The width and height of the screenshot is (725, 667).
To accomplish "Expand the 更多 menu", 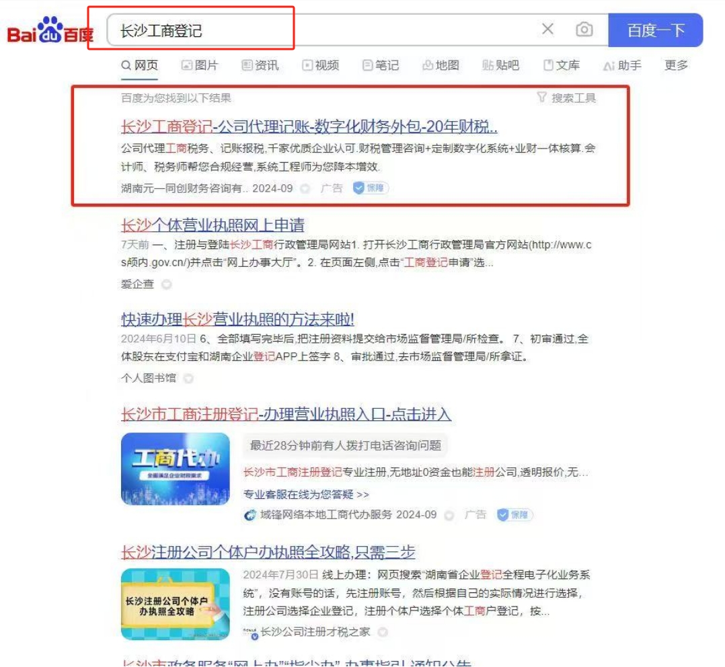I will pyautogui.click(x=676, y=65).
